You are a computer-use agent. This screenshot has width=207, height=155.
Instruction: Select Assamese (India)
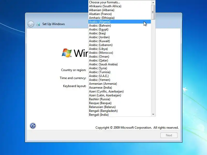(x=120, y=88)
